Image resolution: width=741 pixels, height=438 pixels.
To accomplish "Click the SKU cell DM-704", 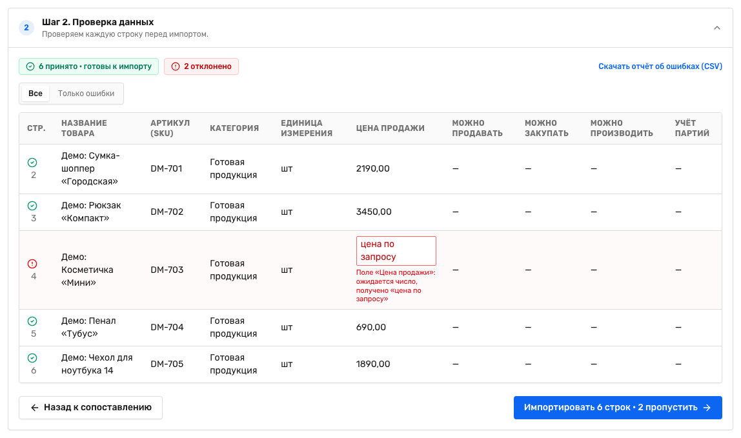I will coord(167,327).
